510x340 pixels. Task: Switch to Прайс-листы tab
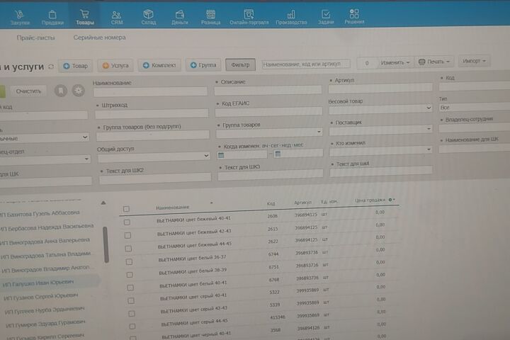36,38
